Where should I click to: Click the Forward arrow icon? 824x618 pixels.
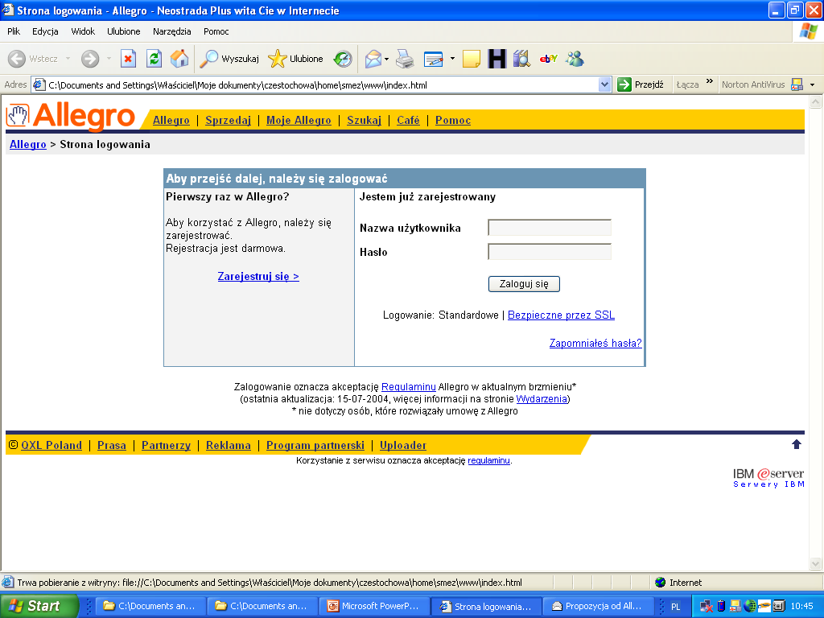click(90, 59)
